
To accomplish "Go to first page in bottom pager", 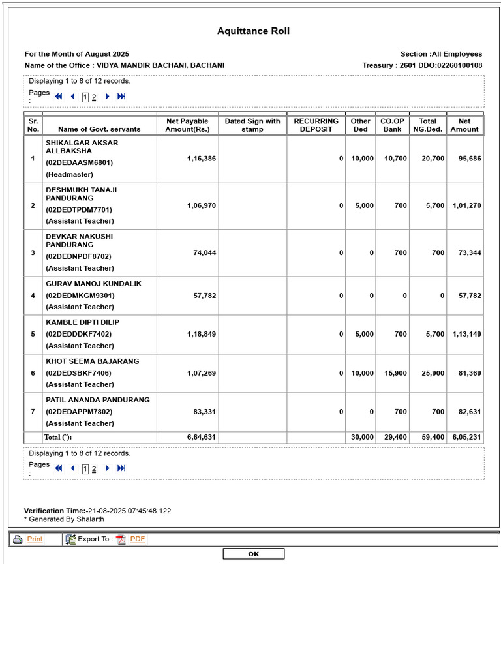I will pos(59,468).
